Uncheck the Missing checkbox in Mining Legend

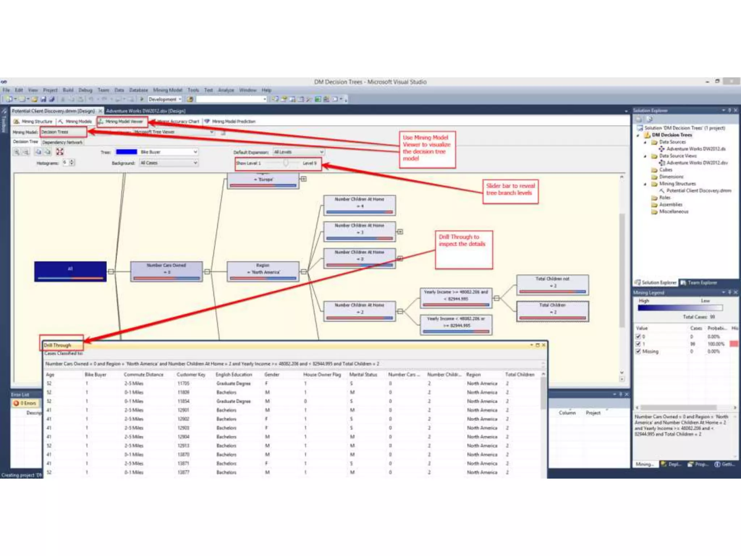pyautogui.click(x=638, y=351)
